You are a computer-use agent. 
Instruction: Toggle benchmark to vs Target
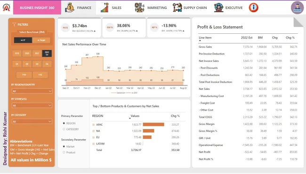coord(41,40)
